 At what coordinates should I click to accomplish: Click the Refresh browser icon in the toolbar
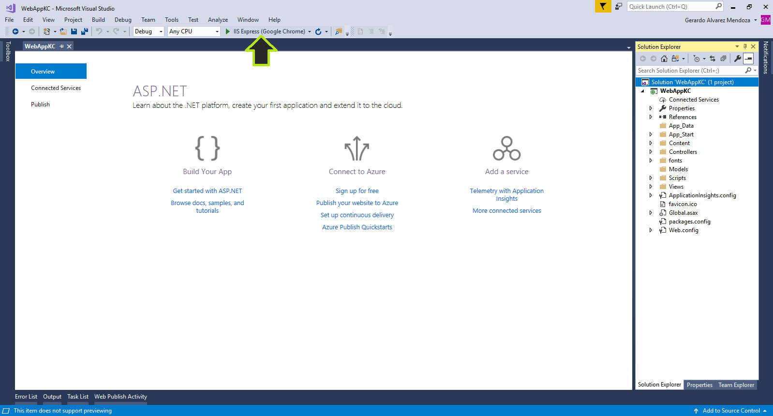tap(318, 31)
